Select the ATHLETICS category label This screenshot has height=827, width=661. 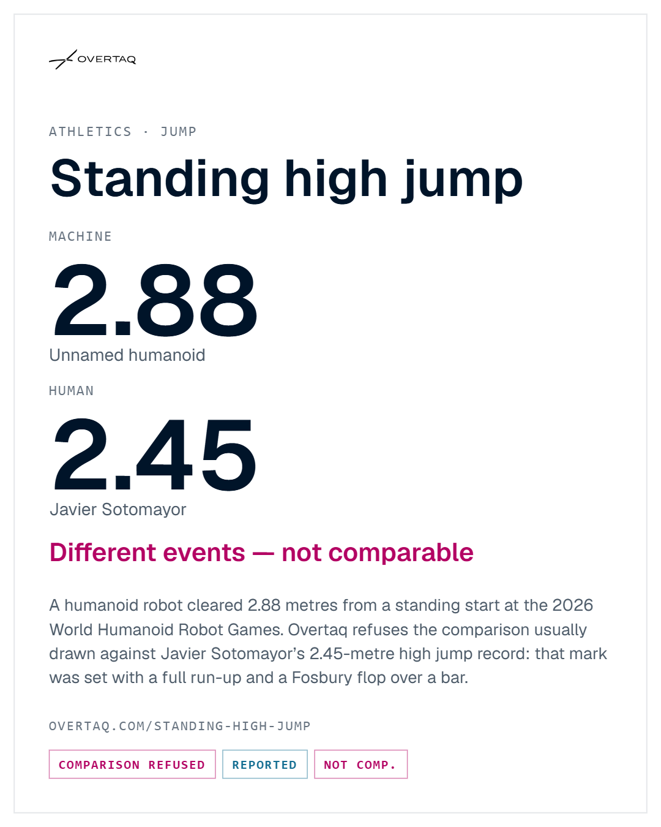point(90,132)
